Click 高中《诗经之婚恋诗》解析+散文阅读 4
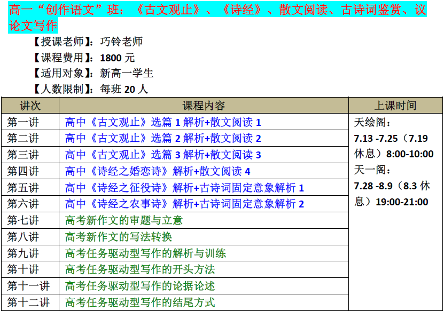The image size is (444, 312). 158,171
